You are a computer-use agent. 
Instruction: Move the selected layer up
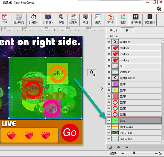119,147
